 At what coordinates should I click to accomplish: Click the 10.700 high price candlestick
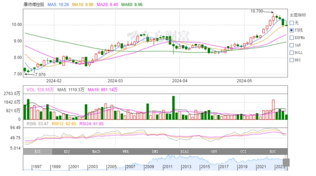tap(273, 18)
